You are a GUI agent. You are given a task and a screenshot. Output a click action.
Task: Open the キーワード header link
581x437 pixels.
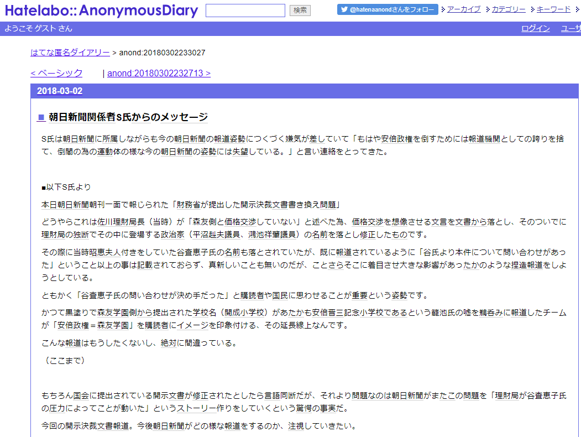click(553, 9)
